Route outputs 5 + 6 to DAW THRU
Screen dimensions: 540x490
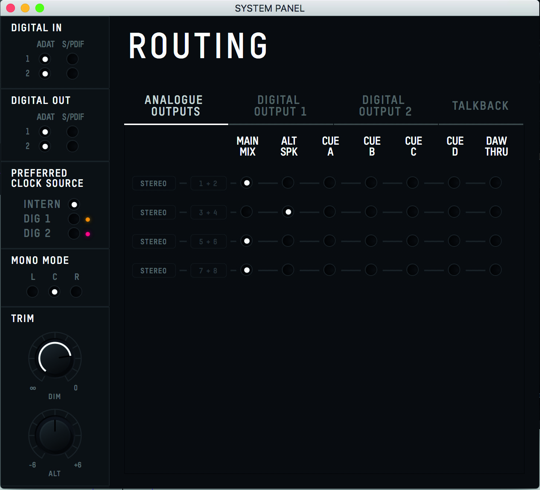click(x=496, y=241)
